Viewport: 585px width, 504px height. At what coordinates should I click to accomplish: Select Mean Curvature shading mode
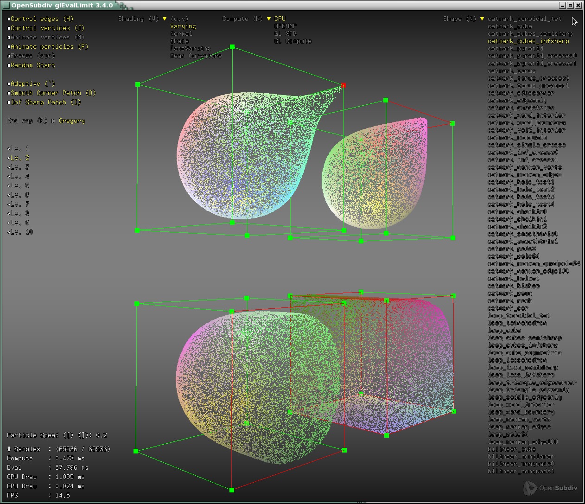click(196, 56)
